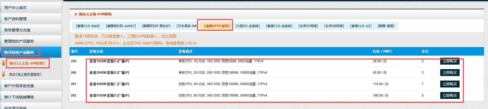Viewport: 488px width, 109px height.
Task: Click the 库存 column header
Action: click(x=425, y=51)
